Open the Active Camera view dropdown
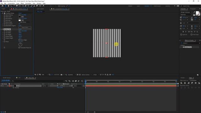Screen dimensions: 201x113 87,75
